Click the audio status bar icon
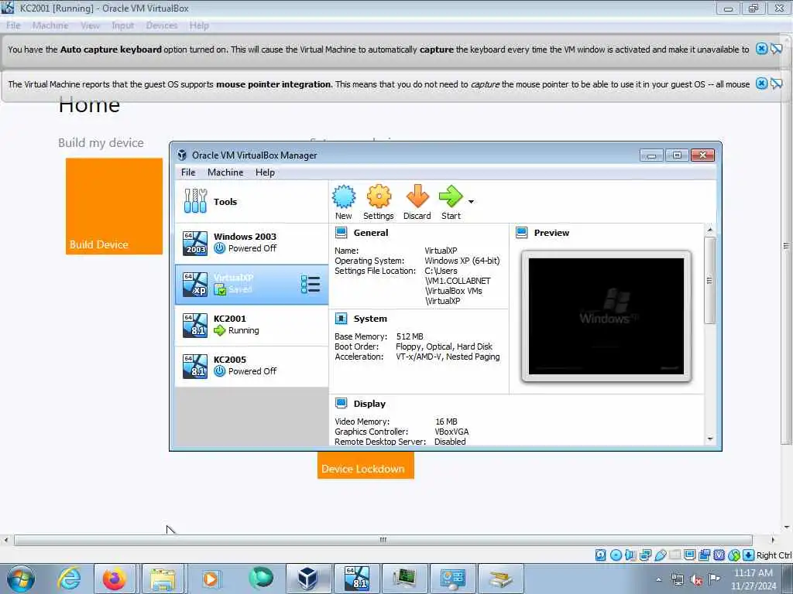 [x=630, y=555]
